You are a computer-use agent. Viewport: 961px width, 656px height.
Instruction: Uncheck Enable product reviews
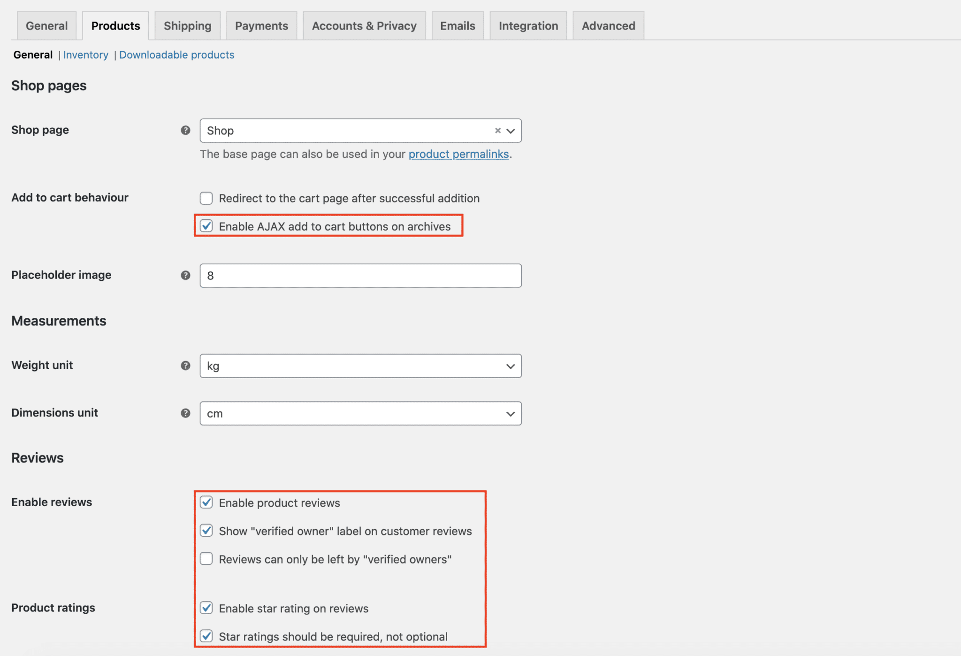[206, 502]
